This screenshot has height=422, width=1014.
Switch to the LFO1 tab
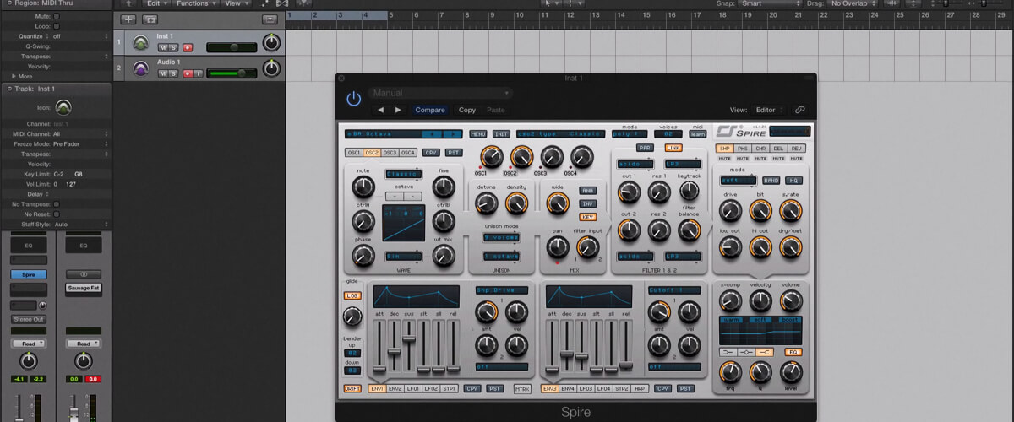(x=413, y=388)
